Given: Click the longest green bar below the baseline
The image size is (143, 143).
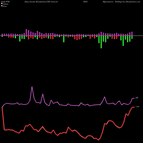Looking at the screenshot, I should click(101, 42).
